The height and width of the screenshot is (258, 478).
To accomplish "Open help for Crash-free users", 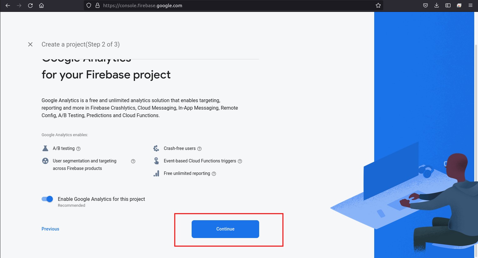I will coord(199,149).
